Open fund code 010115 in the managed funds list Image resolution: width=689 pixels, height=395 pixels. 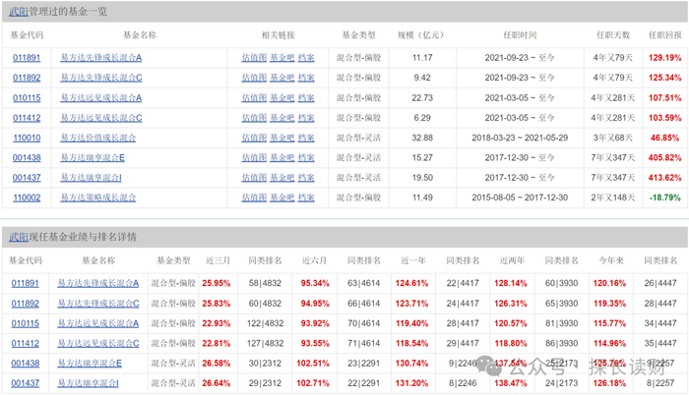click(27, 98)
